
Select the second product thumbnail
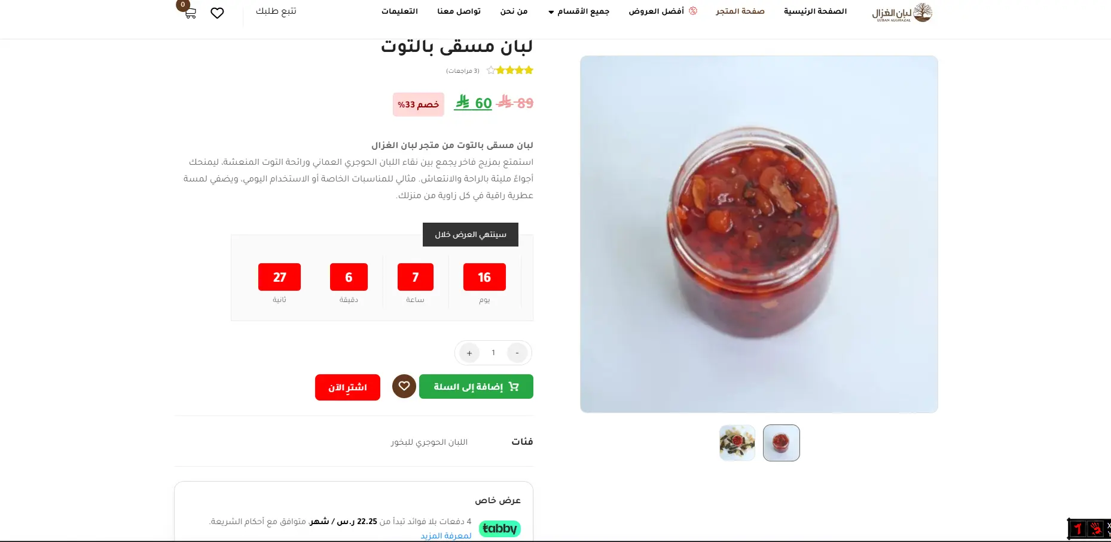737,443
